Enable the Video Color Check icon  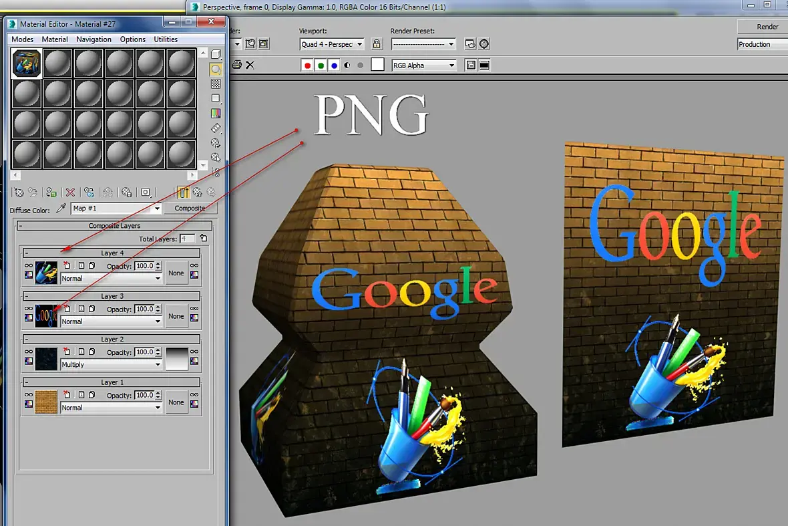tap(216, 114)
